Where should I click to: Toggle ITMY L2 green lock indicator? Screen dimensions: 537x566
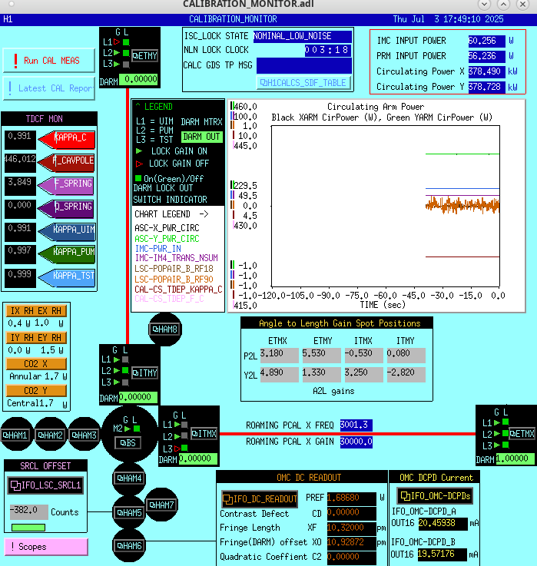click(125, 370)
